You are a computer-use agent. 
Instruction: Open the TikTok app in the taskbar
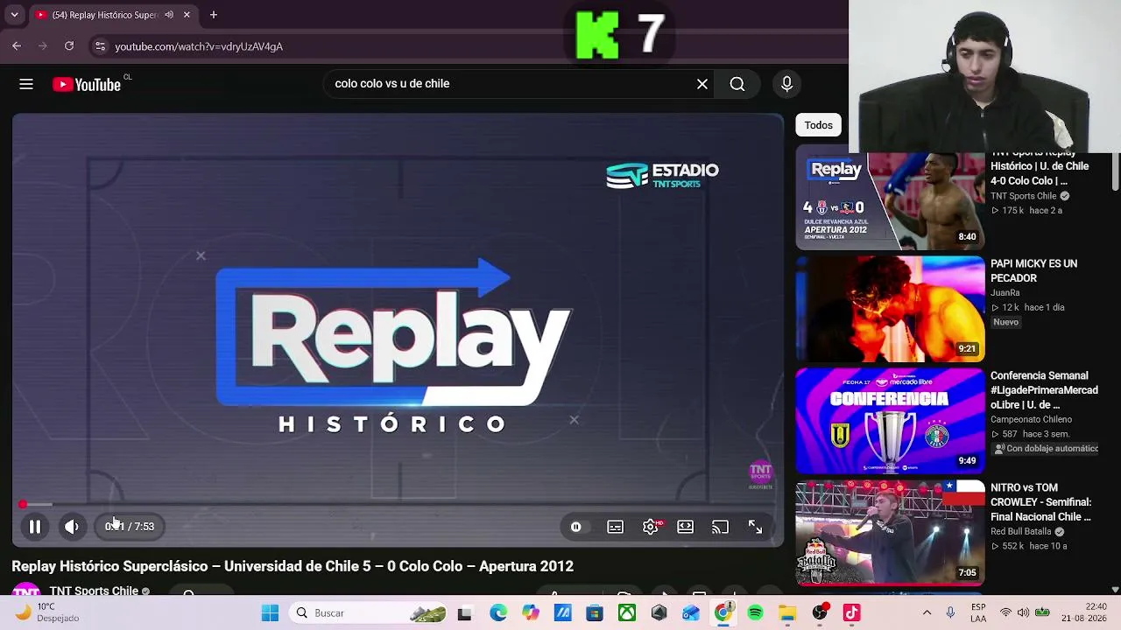coord(852,613)
